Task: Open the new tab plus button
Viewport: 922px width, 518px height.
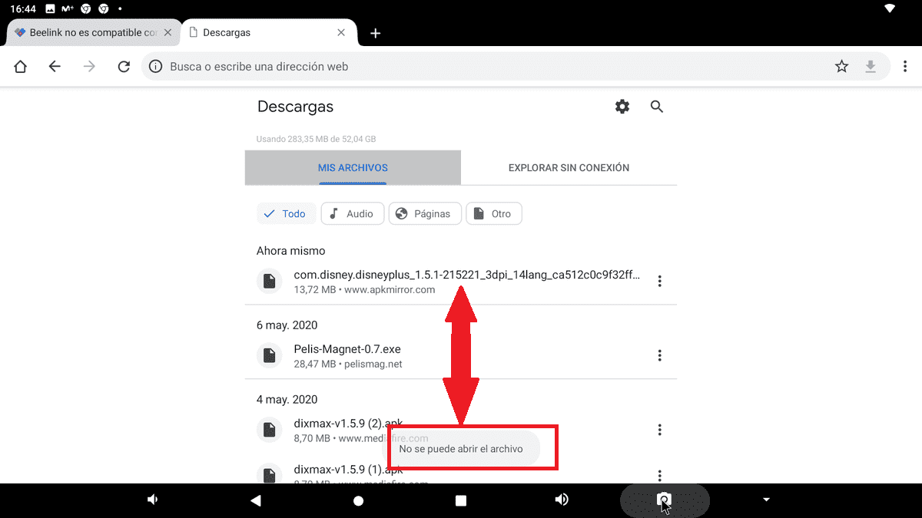Action: (375, 33)
